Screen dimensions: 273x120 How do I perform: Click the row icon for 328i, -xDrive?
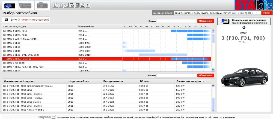coord(4,94)
